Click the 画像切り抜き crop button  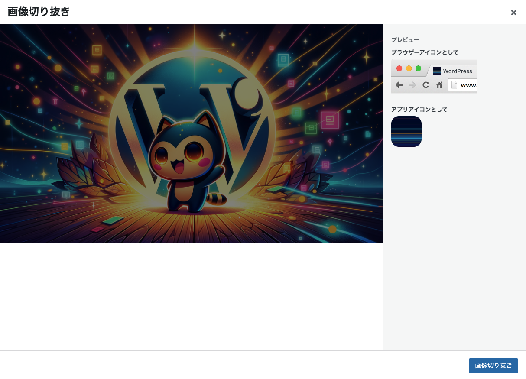click(x=493, y=366)
